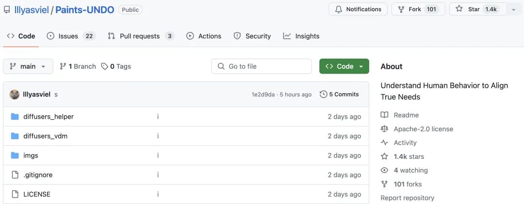Expand the main branch dropdown
This screenshot has height=204, width=524.
(28, 66)
